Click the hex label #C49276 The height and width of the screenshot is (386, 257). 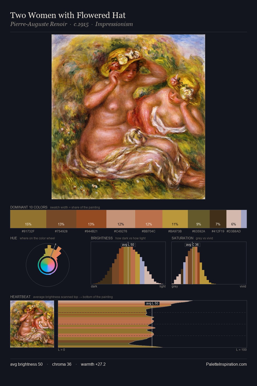tap(121, 231)
